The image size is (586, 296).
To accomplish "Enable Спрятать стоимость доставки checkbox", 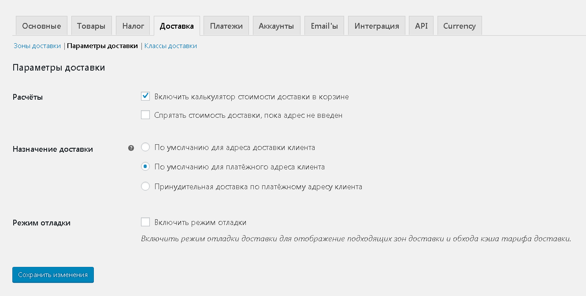I will coord(145,115).
